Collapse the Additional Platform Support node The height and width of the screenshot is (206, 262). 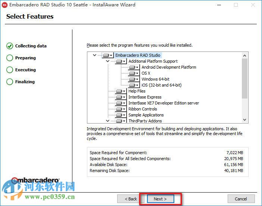108,61
